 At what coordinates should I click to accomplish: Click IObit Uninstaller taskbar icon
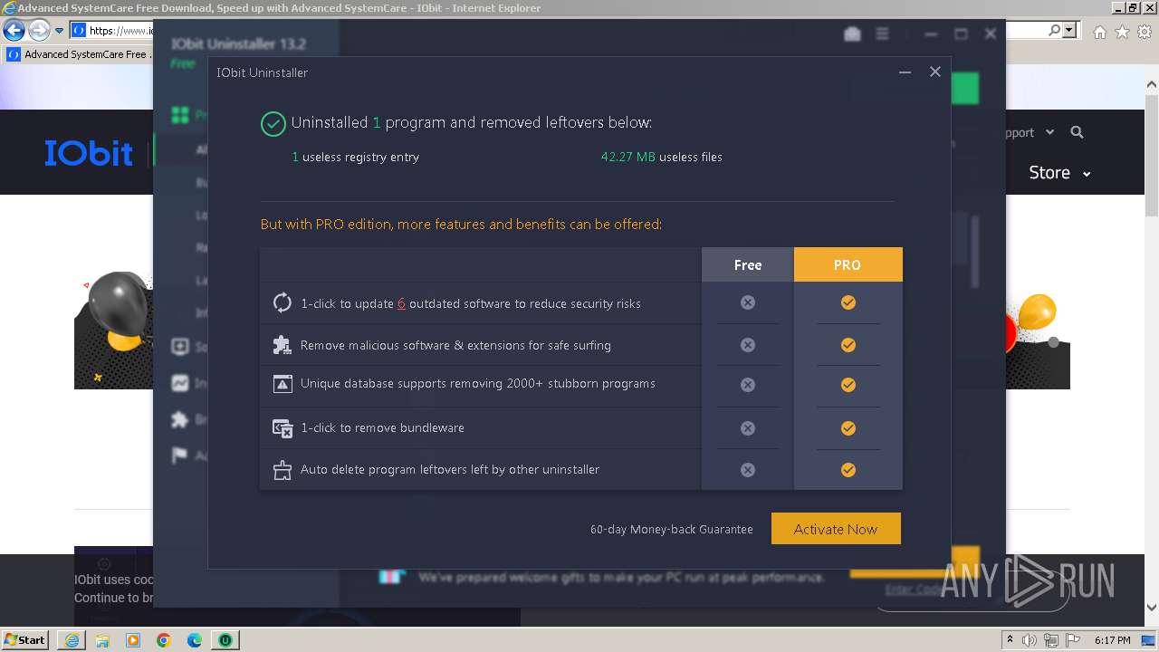click(x=225, y=640)
